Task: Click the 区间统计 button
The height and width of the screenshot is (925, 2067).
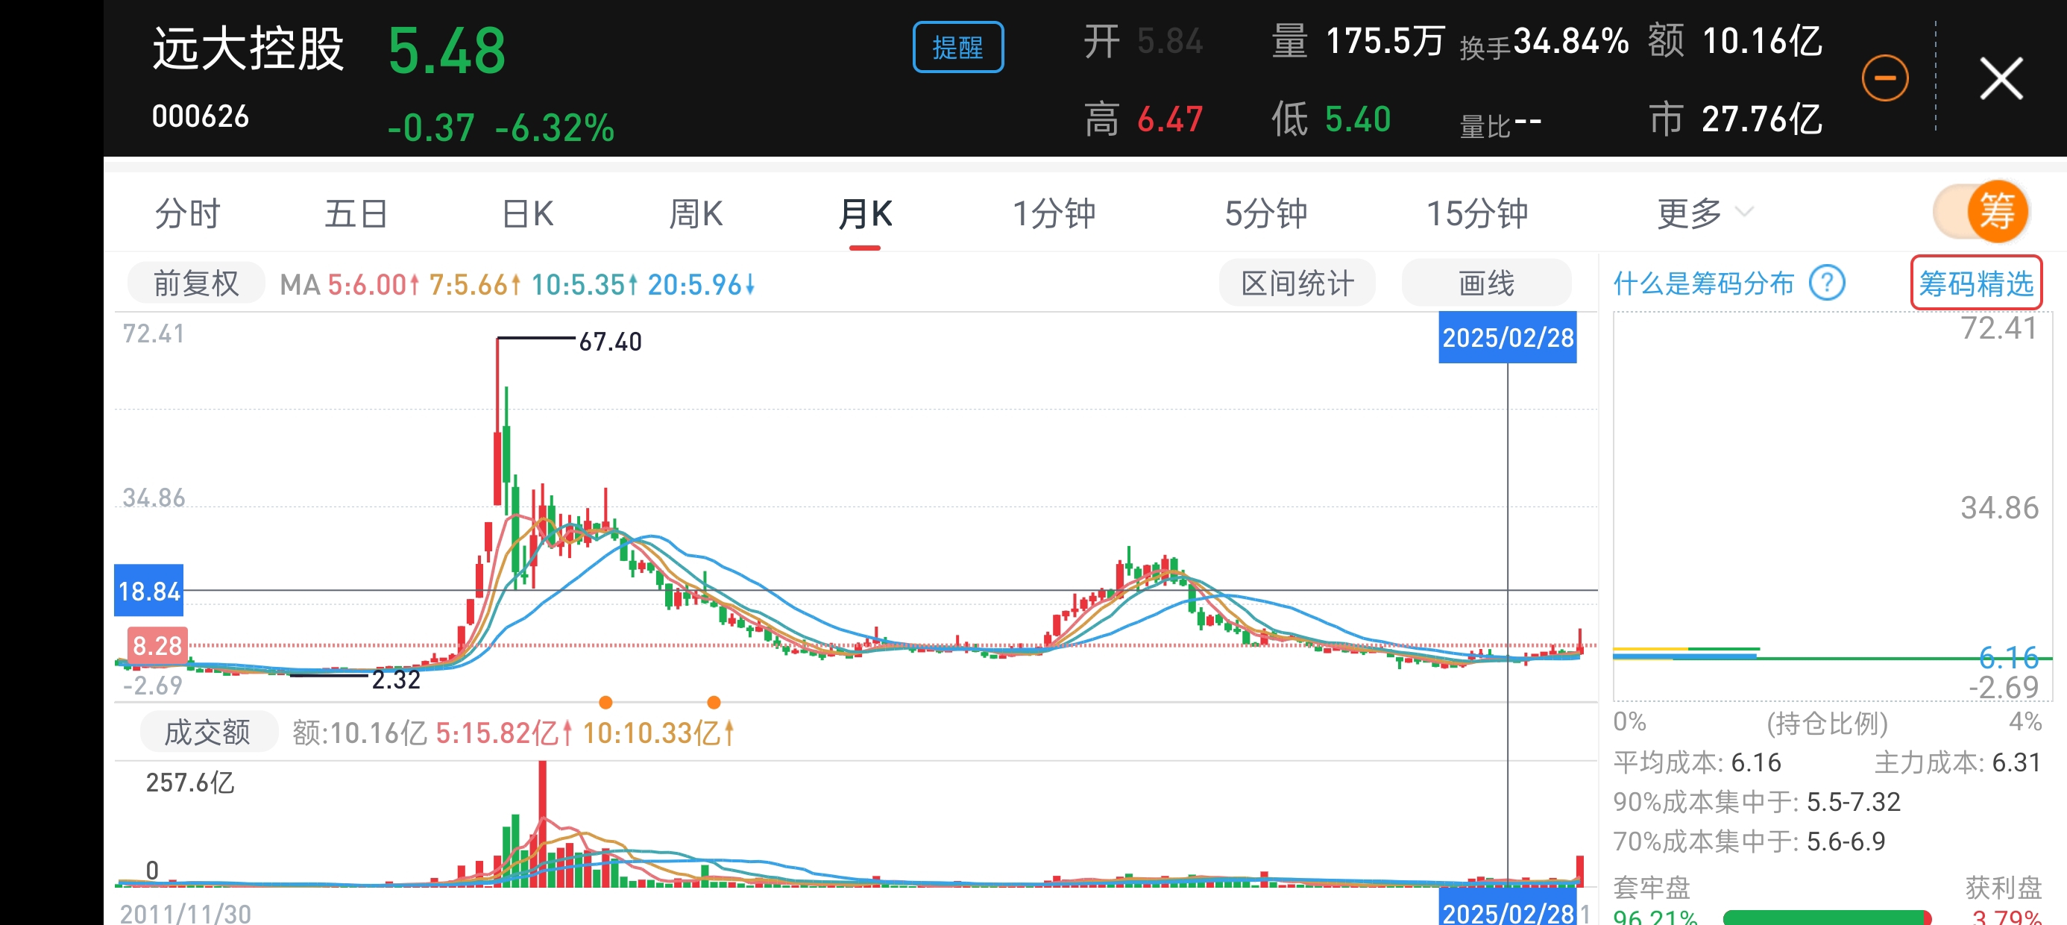Action: [x=1296, y=283]
